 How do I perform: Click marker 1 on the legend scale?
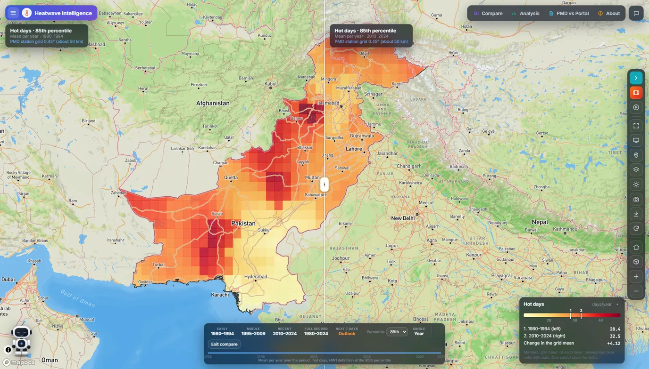[571, 313]
